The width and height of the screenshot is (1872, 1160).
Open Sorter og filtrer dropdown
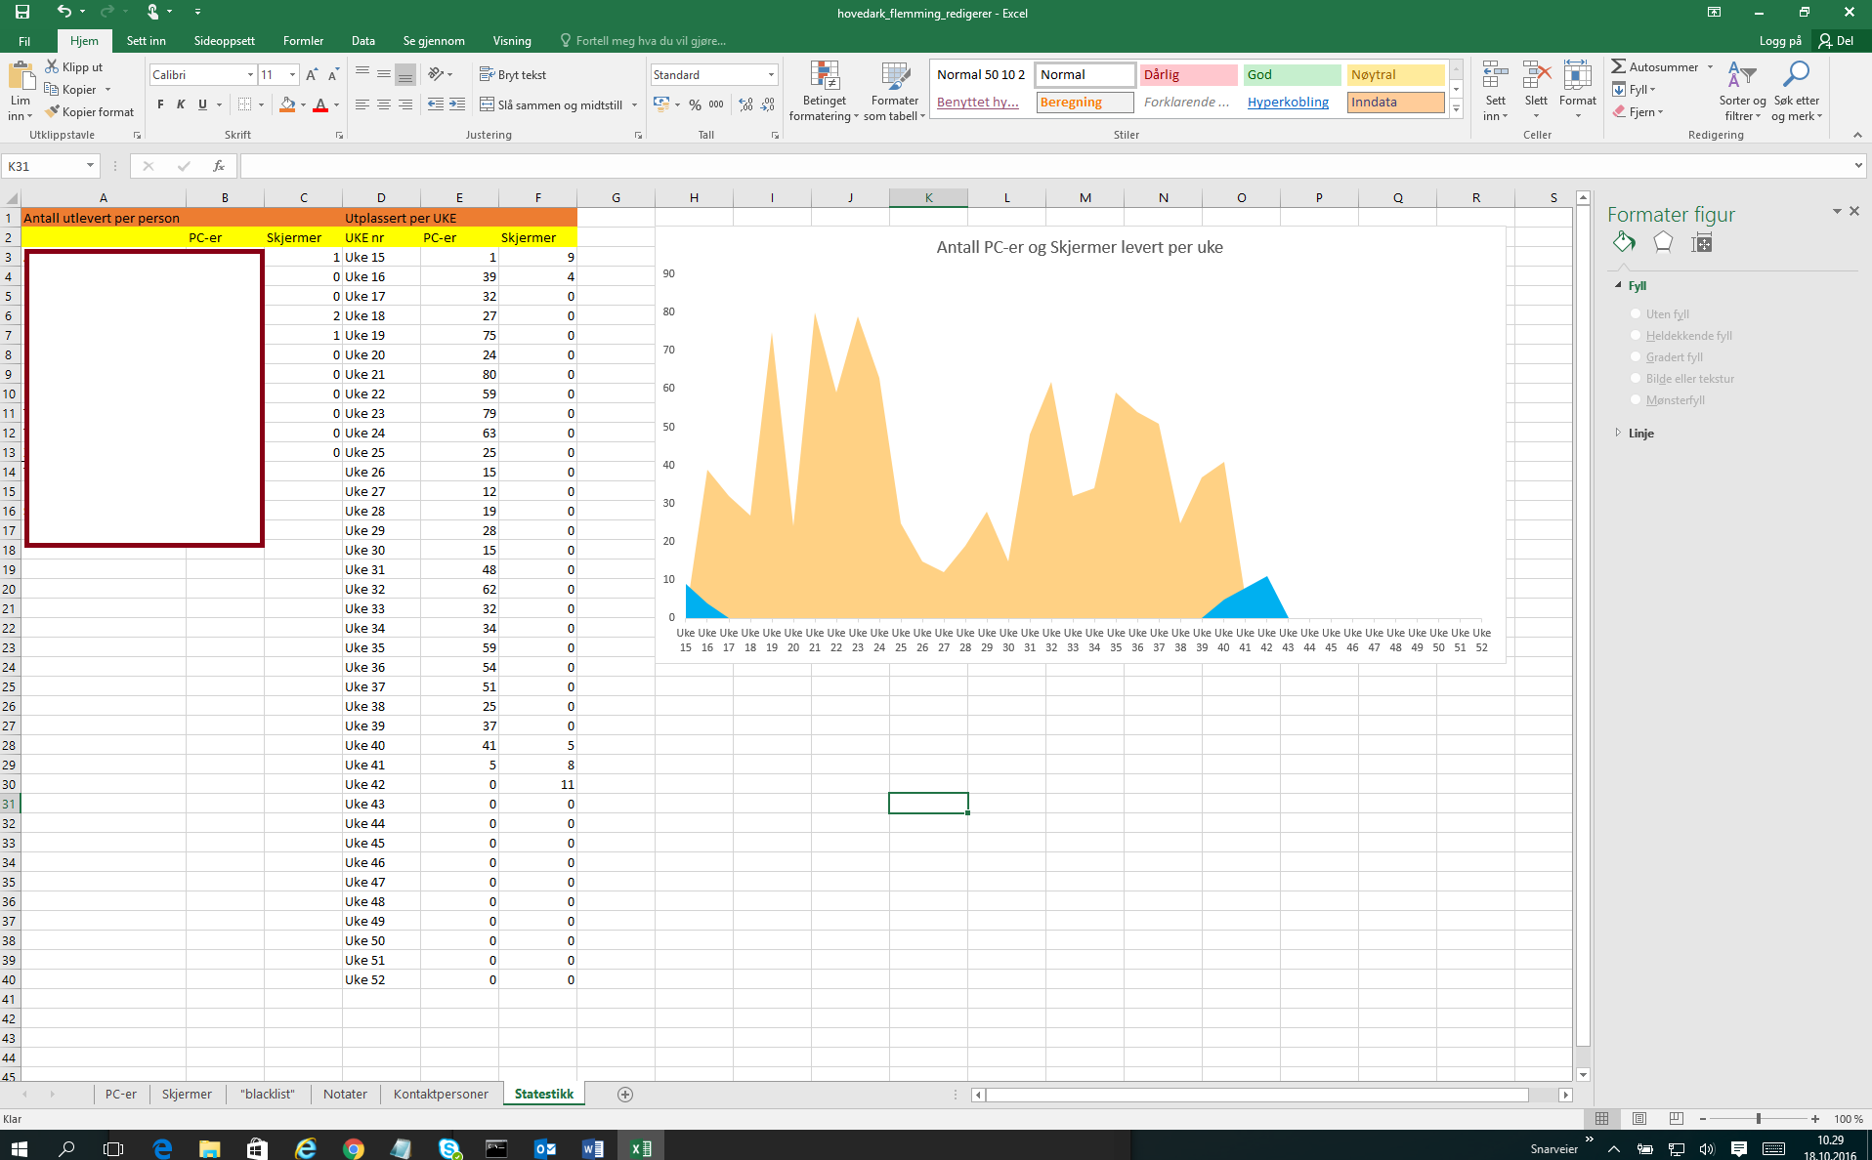(1742, 92)
